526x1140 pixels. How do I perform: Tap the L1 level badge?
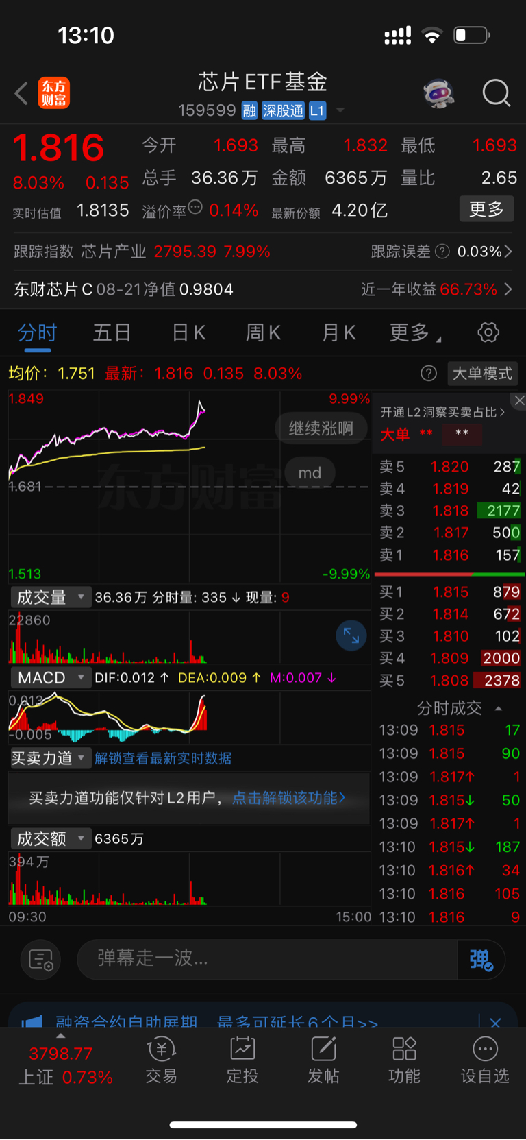317,110
